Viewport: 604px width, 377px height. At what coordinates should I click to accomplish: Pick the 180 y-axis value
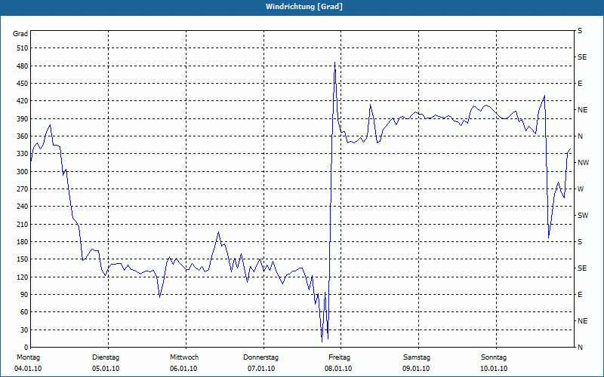pyautogui.click(x=23, y=242)
